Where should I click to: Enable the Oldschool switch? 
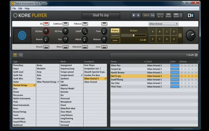pyautogui.click(x=85, y=47)
